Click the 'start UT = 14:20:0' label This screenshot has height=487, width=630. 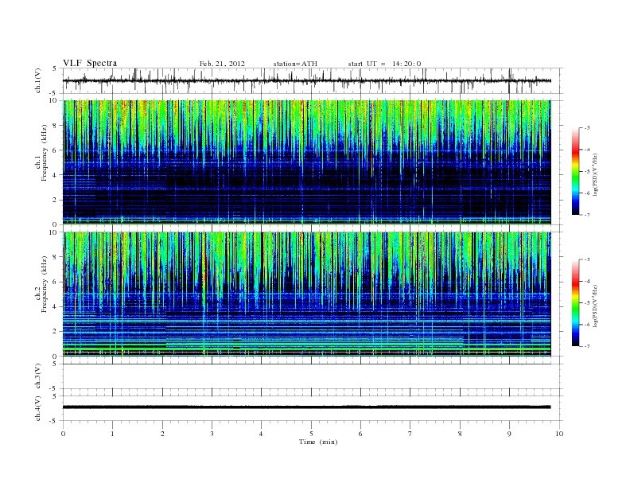384,64
